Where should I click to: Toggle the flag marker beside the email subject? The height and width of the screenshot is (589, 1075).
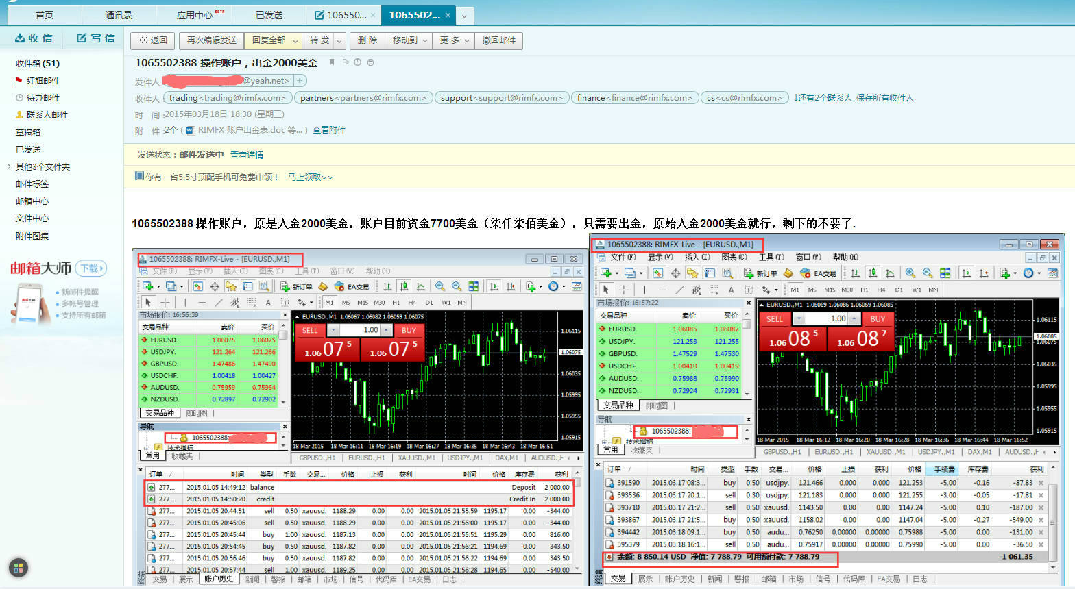tap(345, 62)
